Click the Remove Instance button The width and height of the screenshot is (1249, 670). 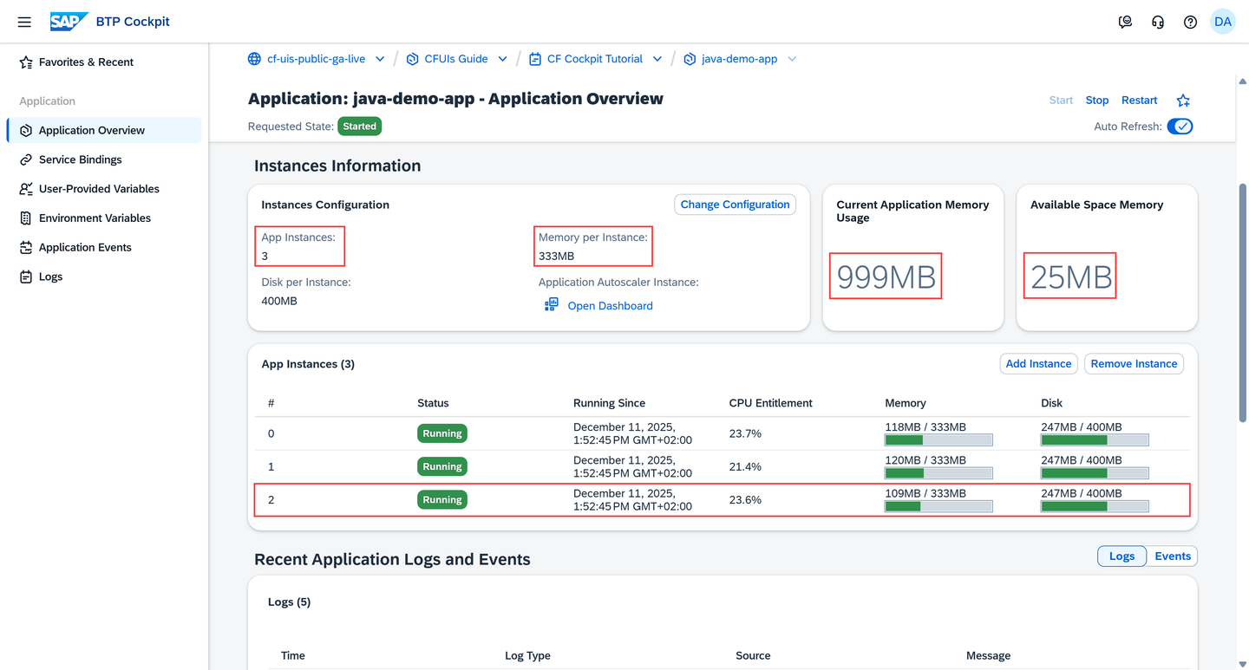click(x=1134, y=364)
